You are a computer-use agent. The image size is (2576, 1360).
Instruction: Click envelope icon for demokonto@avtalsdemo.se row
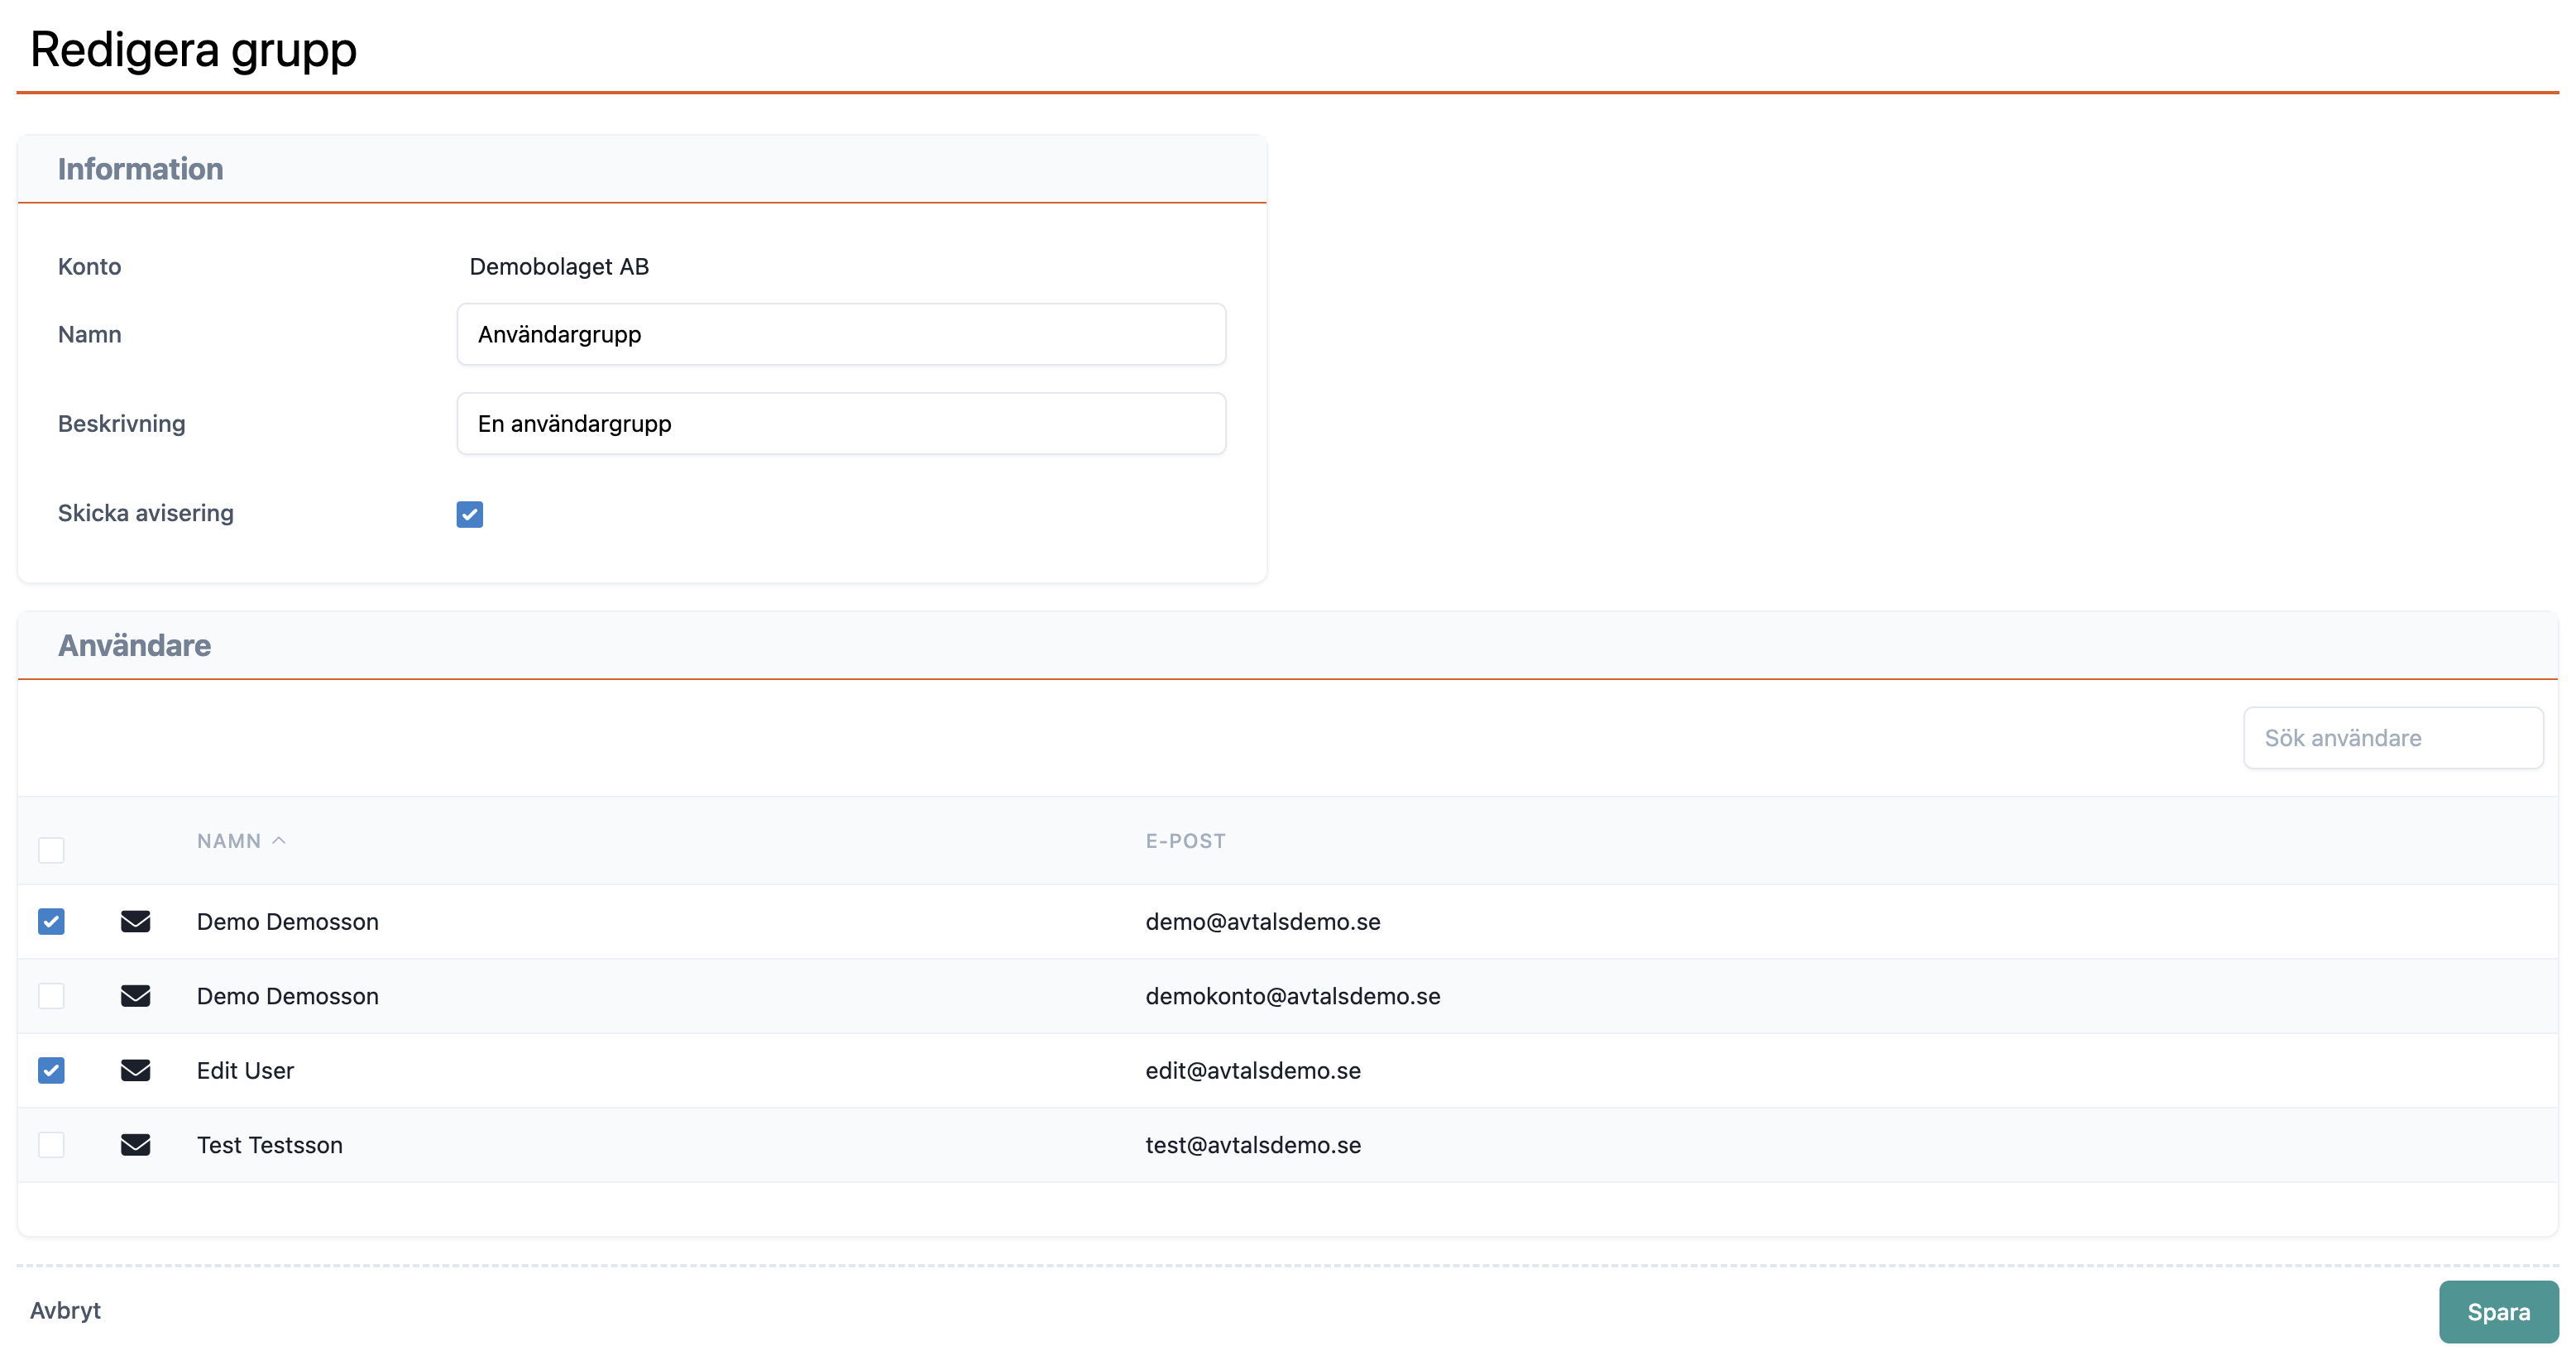point(135,996)
